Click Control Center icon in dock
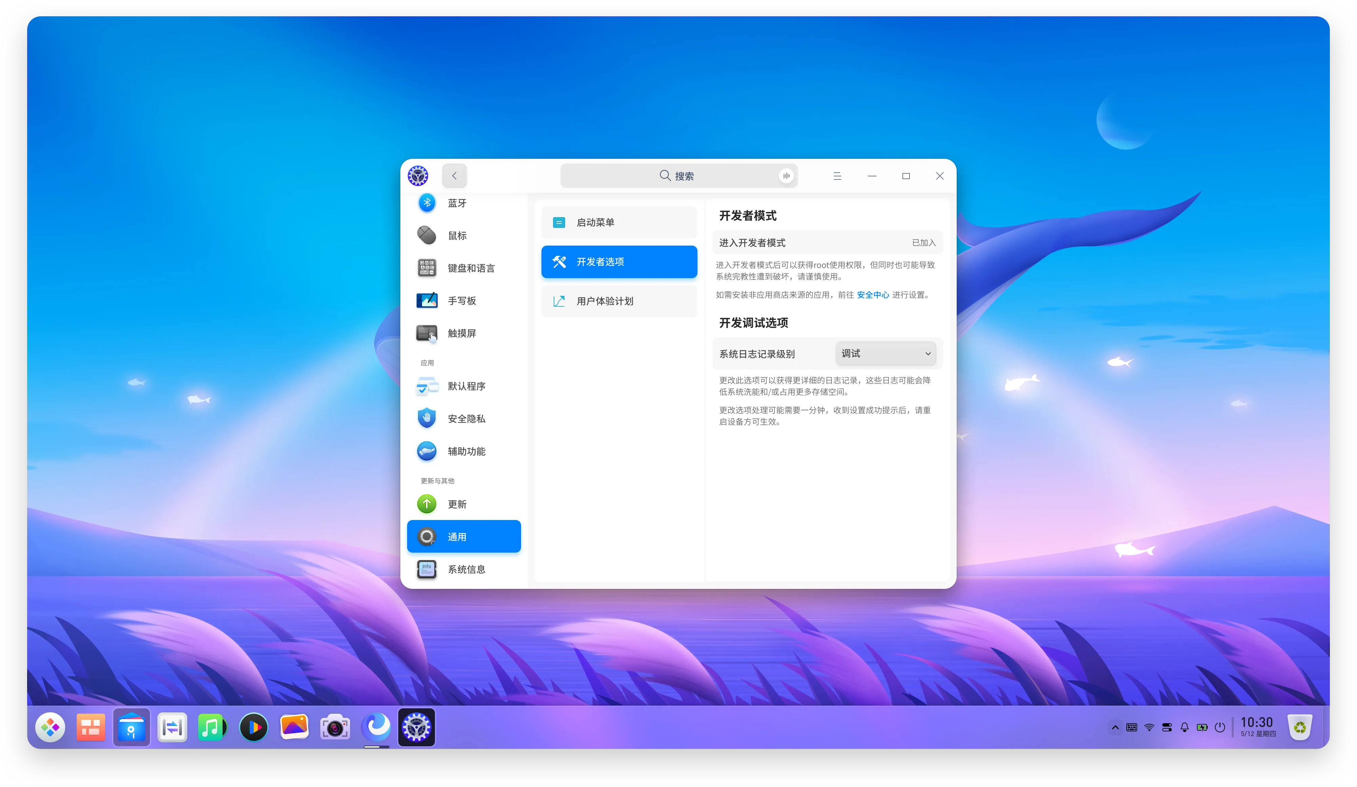 click(x=416, y=727)
